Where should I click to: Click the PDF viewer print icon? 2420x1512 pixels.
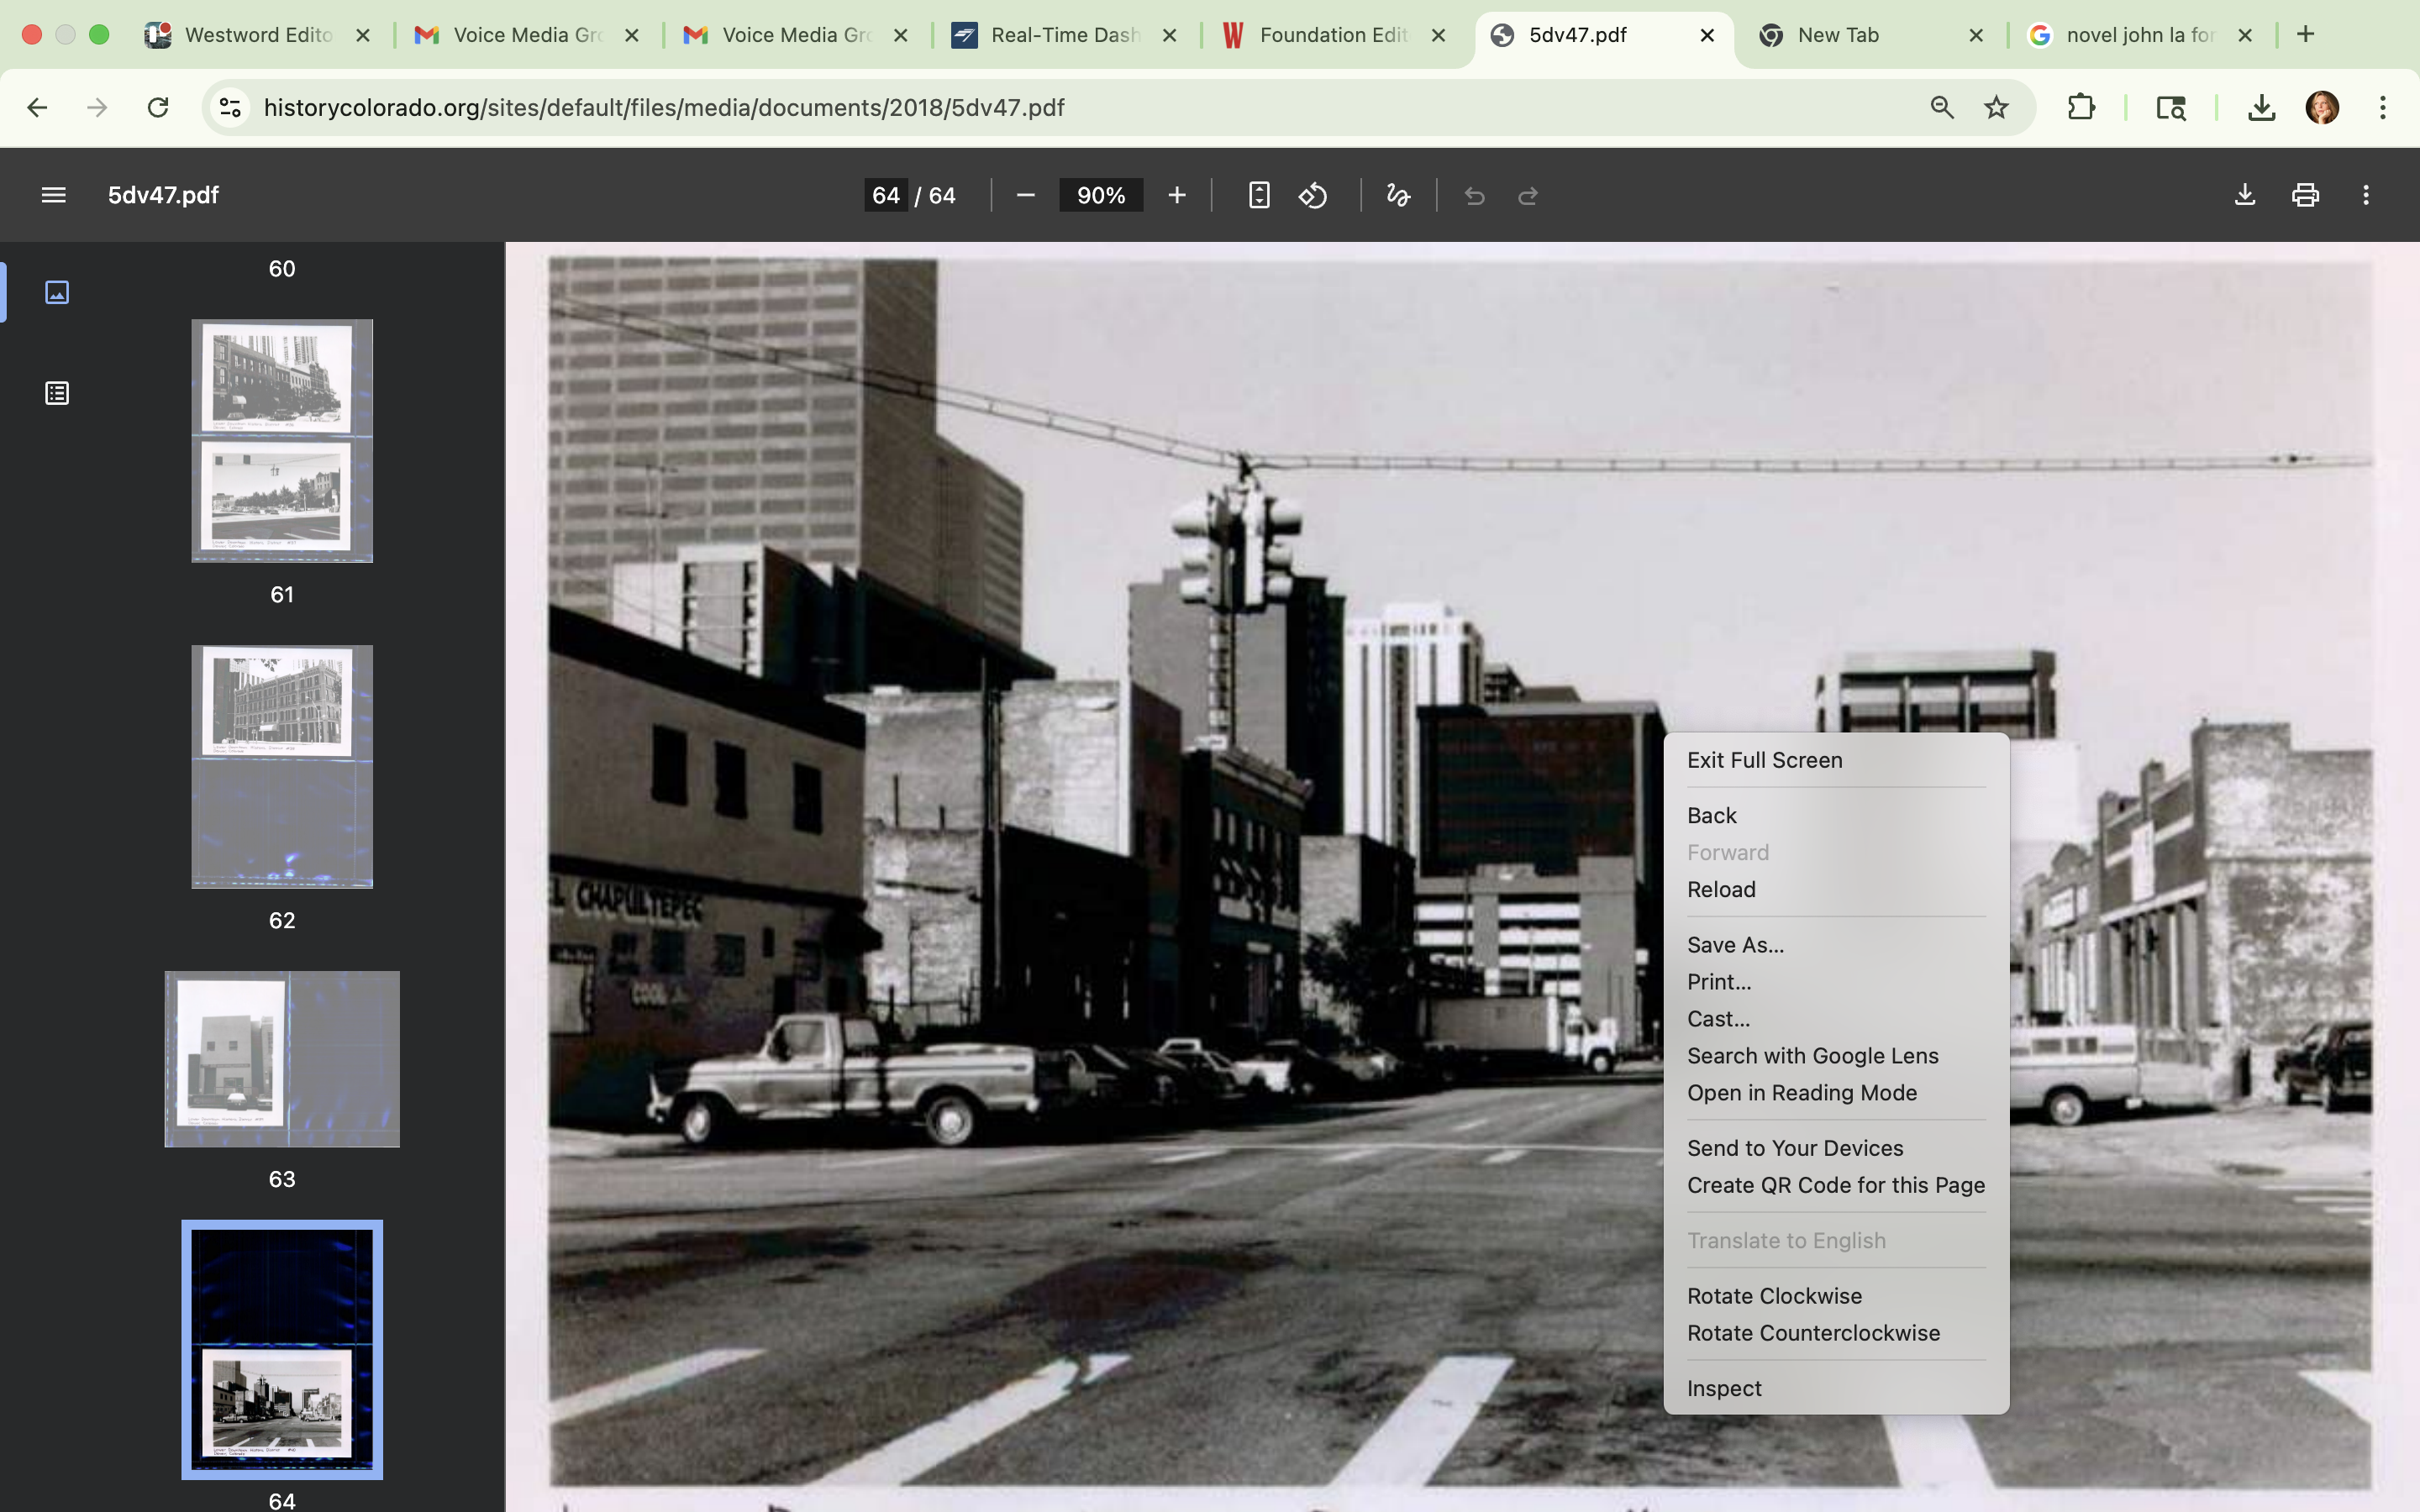coord(2305,195)
